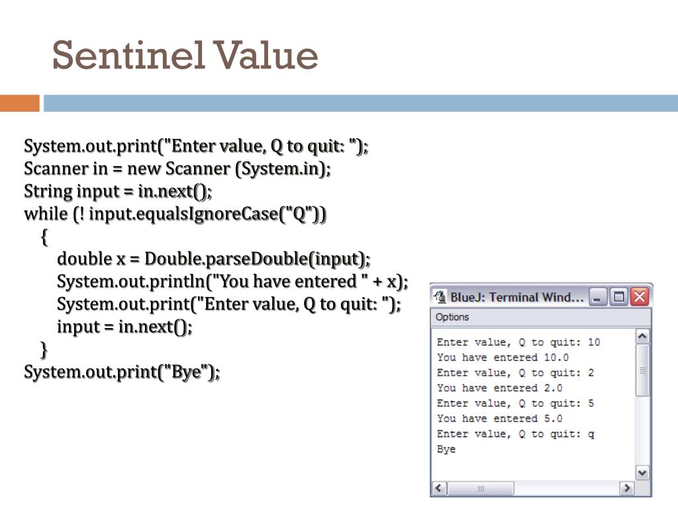Click code line 'System.out.print("Bye");'
Viewport: 678px width, 508px height.
122,372
